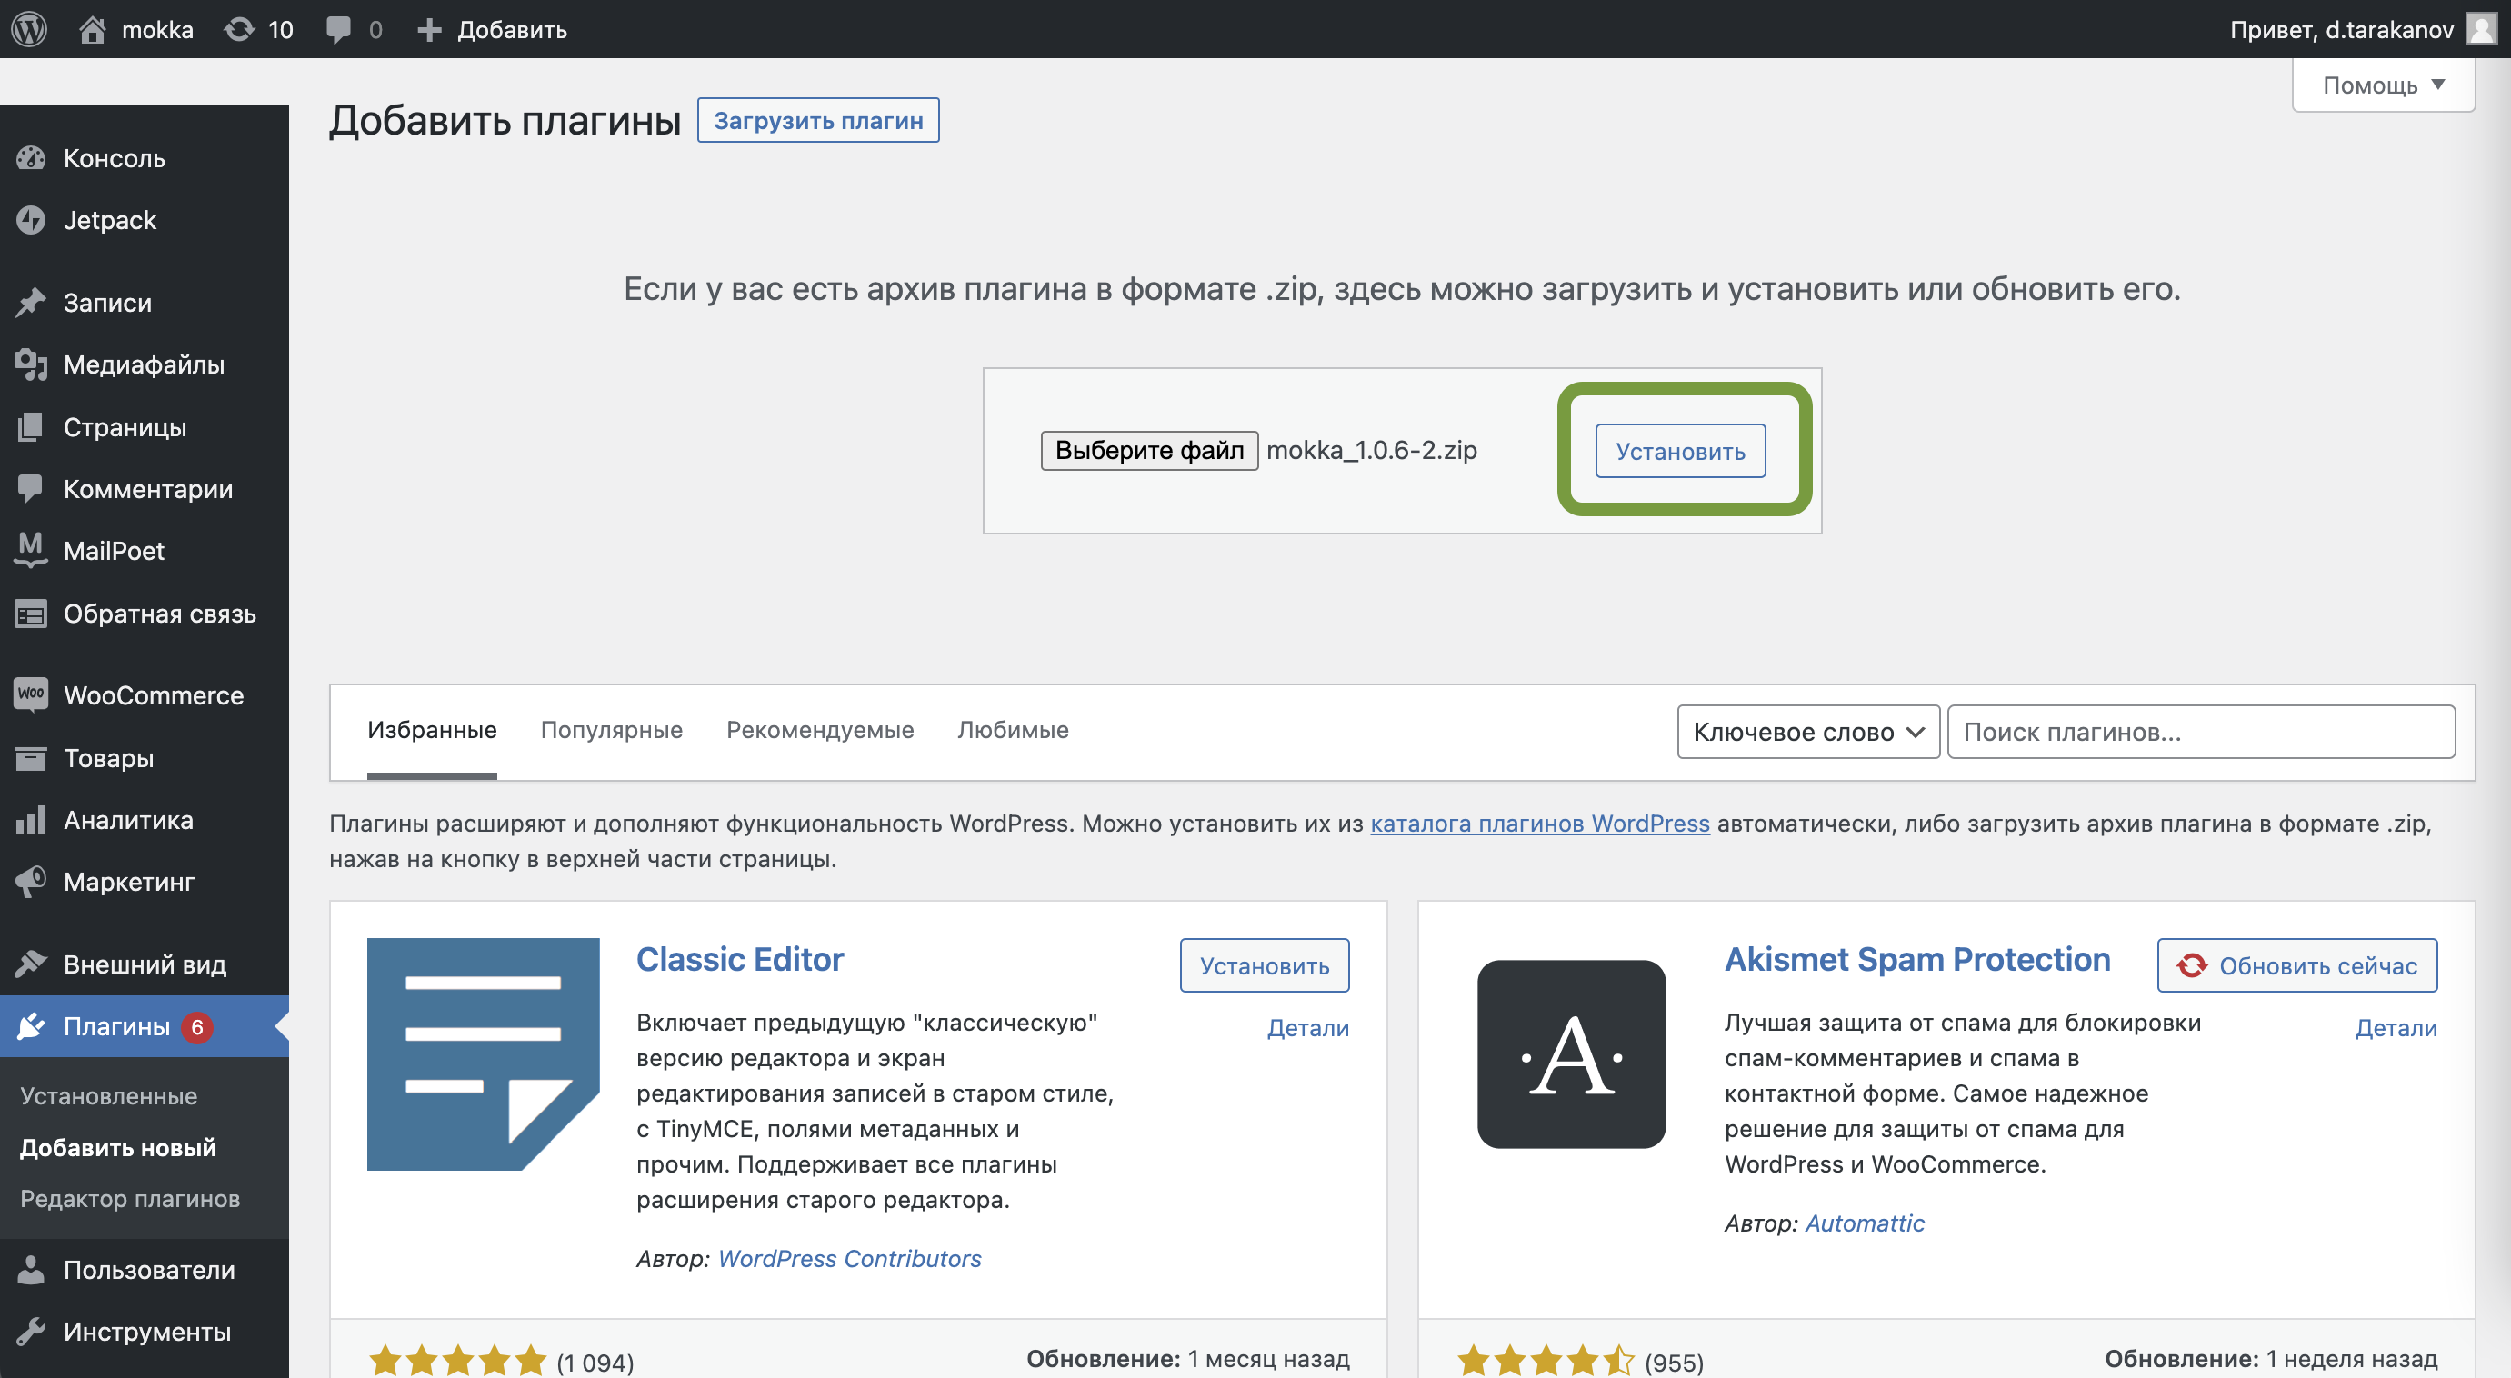Click the Обратная связь form icon
The width and height of the screenshot is (2511, 1378).
point(31,614)
